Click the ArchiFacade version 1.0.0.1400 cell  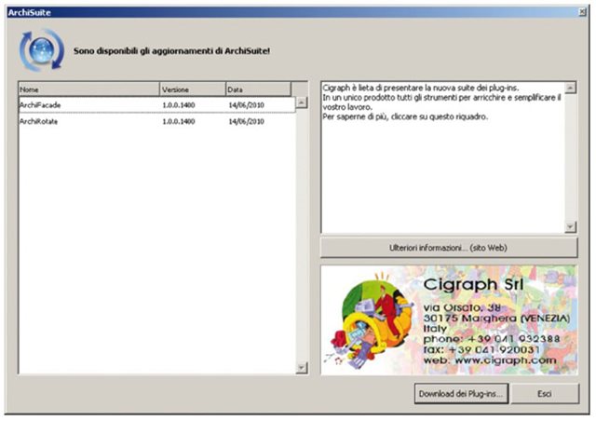coord(179,105)
